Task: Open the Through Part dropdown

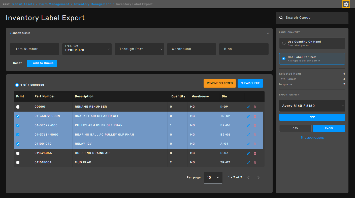Action: (139, 49)
